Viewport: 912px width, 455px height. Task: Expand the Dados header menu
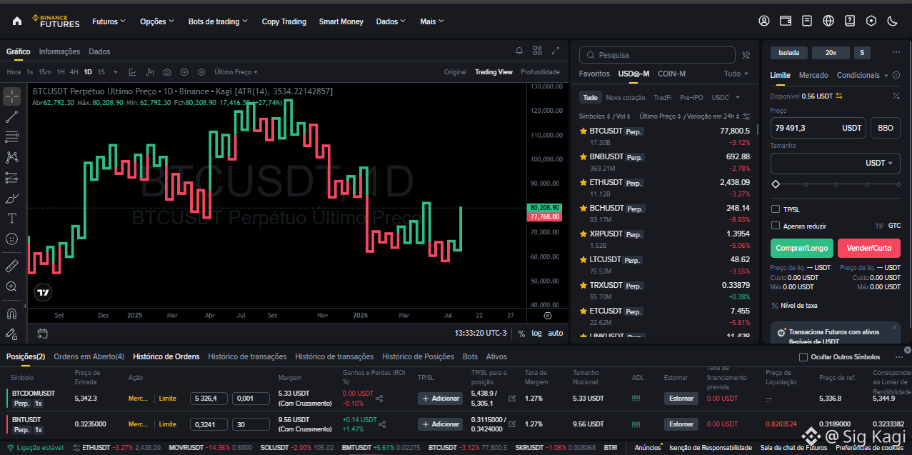[x=390, y=21]
